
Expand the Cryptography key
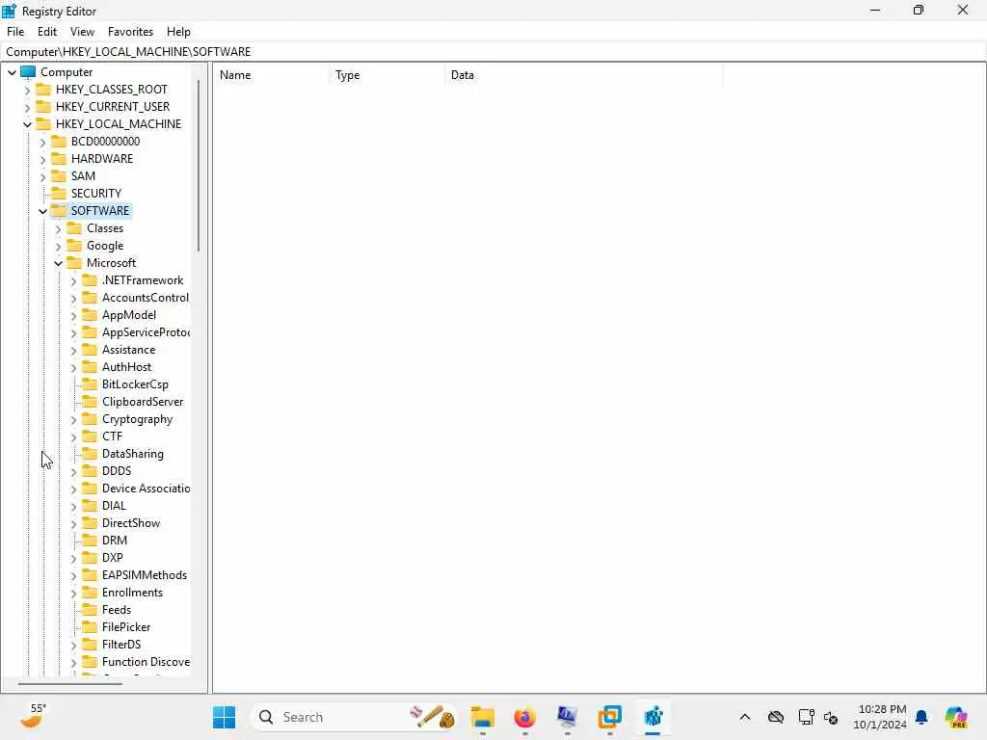73,420
